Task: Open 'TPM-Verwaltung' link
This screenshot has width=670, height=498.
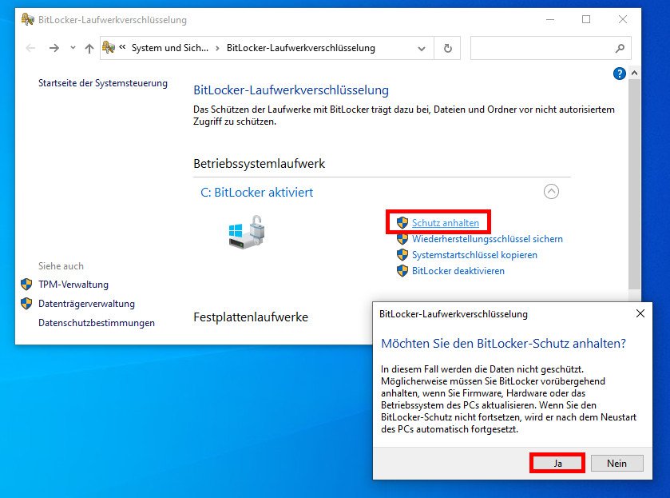Action: (x=73, y=285)
